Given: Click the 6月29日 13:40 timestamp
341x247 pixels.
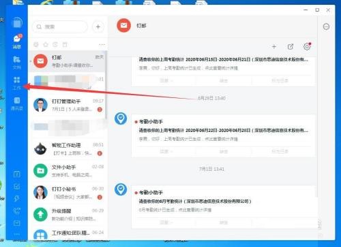Looking at the screenshot, I should pos(211,98).
